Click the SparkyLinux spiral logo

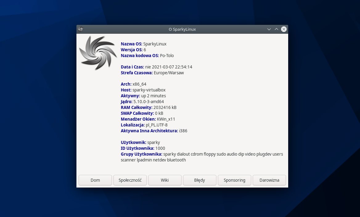click(x=98, y=53)
